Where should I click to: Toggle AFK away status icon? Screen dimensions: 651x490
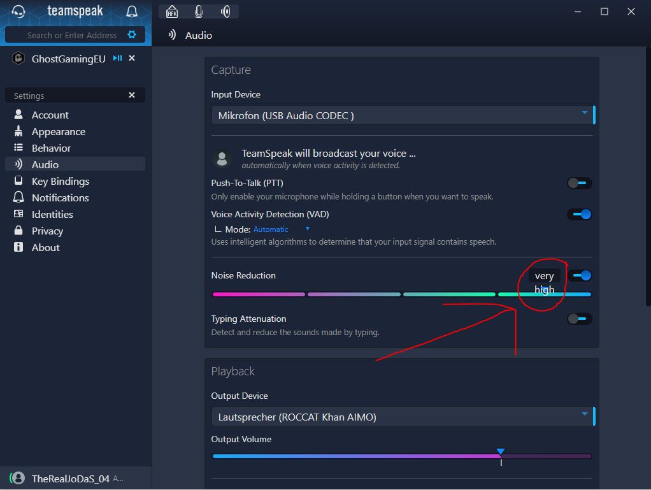click(x=172, y=11)
